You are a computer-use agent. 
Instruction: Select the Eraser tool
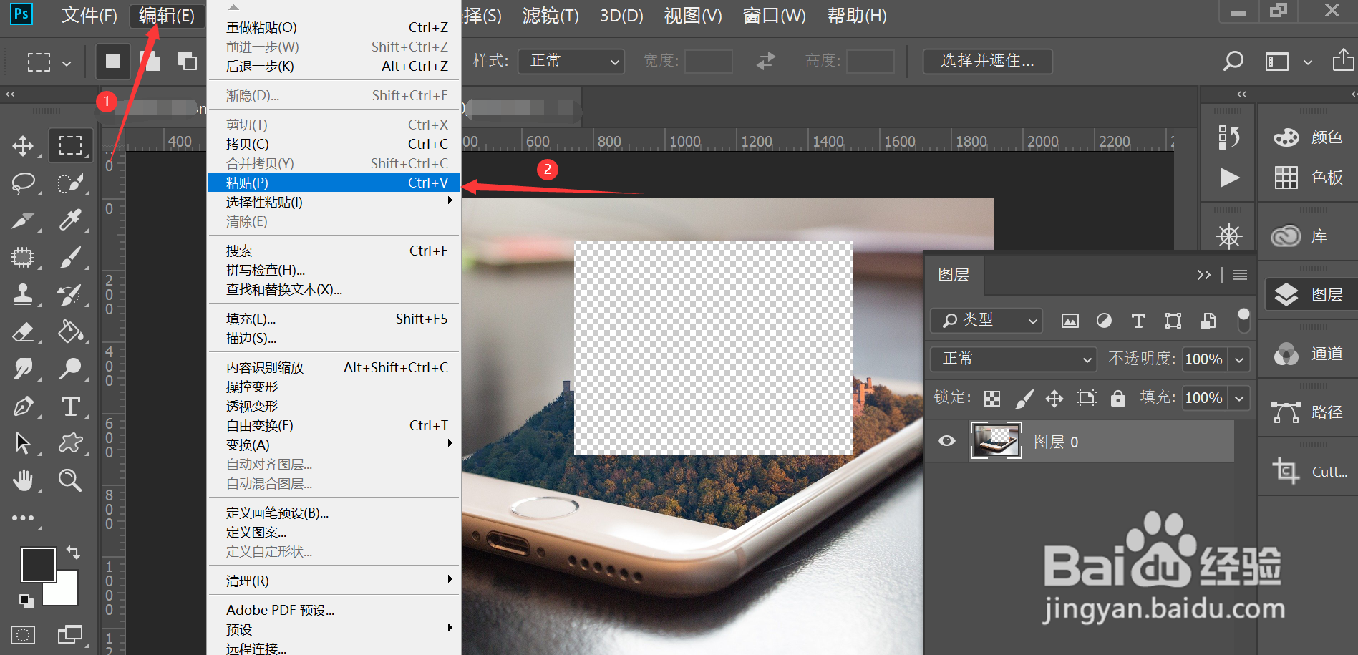[23, 331]
